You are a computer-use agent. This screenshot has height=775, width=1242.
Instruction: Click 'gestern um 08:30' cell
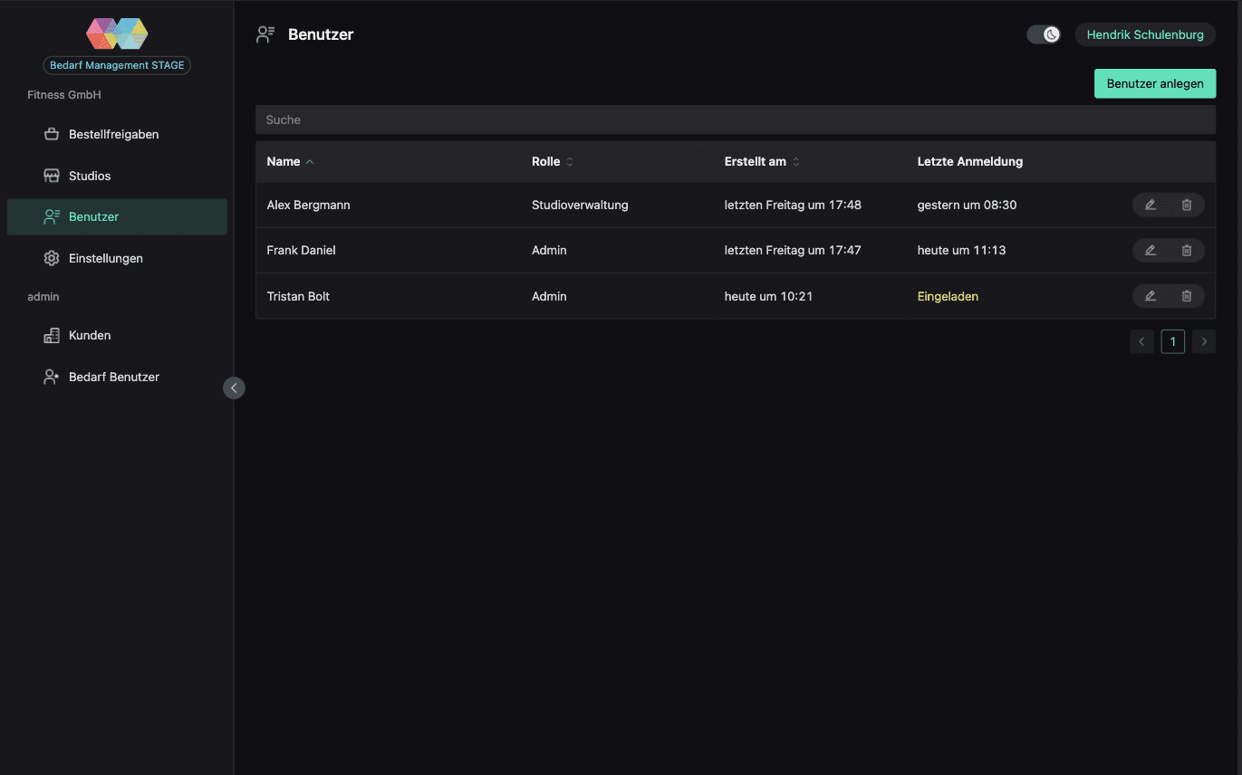coord(967,205)
